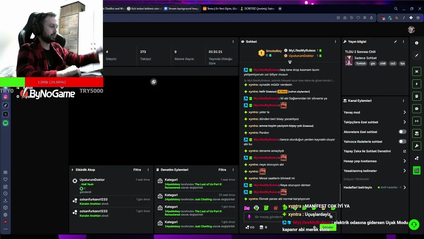Open the browser history clock in left sidebar
Viewport: 424px width, 239px height.
point(5,194)
